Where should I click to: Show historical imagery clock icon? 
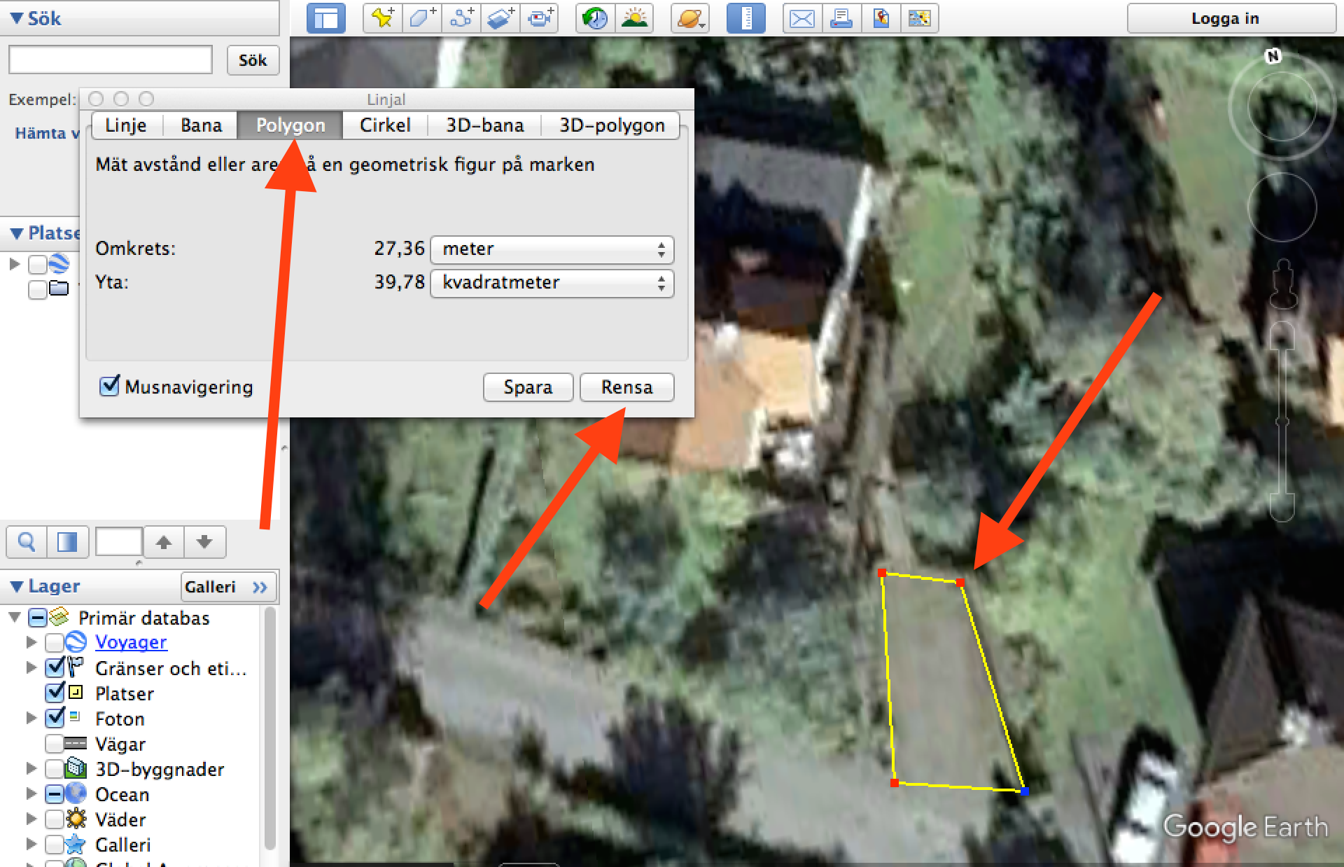(x=595, y=18)
